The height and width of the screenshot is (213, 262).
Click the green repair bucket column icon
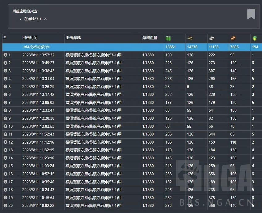[255, 39]
